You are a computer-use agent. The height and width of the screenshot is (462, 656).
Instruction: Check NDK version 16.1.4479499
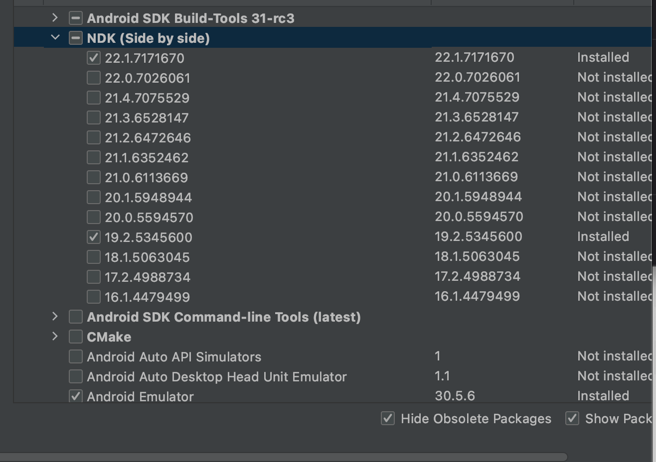pyautogui.click(x=94, y=297)
